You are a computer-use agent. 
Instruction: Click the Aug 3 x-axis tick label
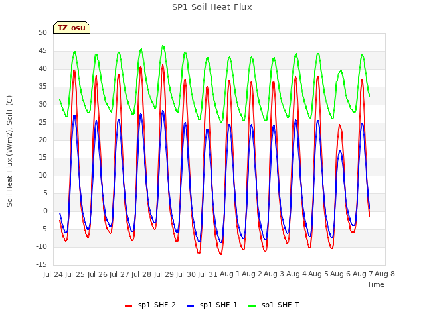(x=274, y=274)
